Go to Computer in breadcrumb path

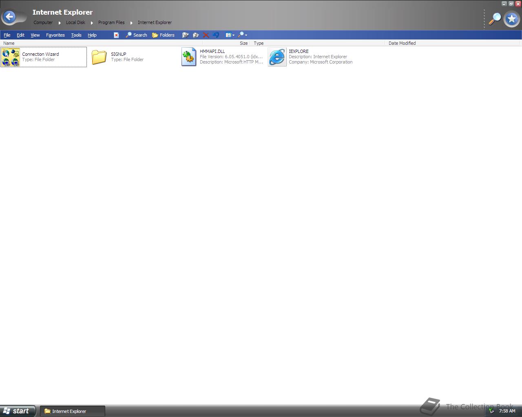pyautogui.click(x=43, y=22)
